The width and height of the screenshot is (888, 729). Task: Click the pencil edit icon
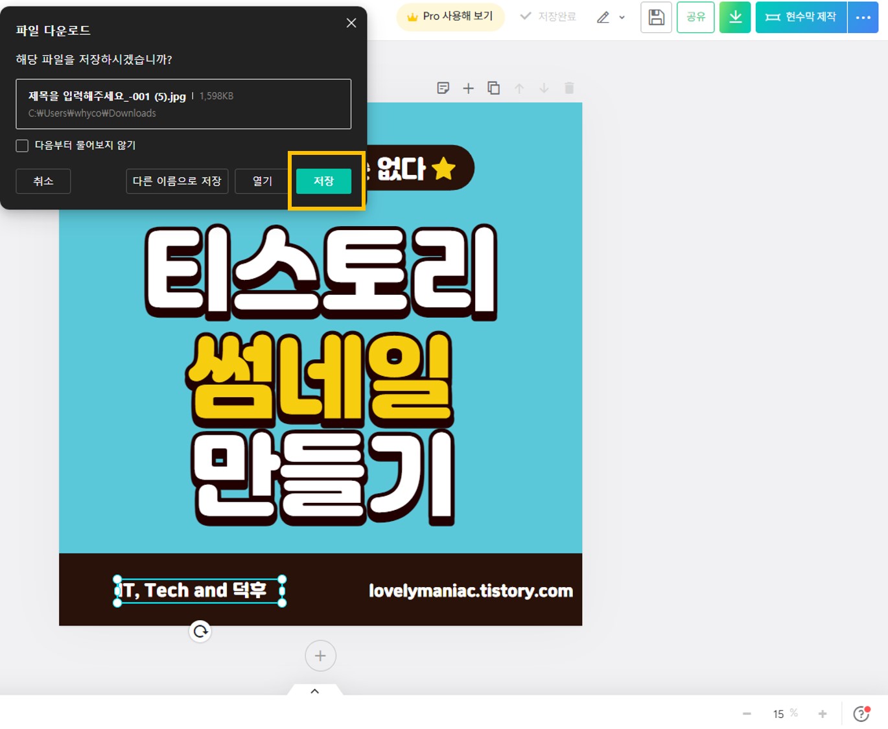click(603, 17)
